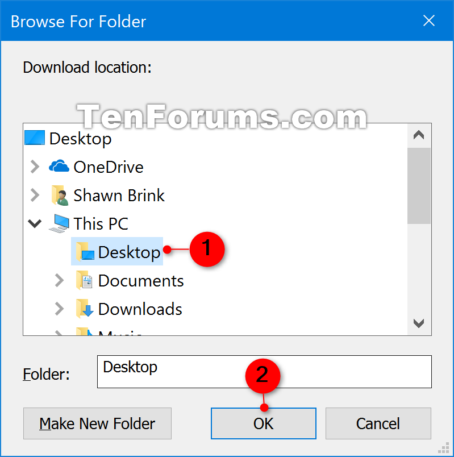Confirm selection with the OK button
The image size is (454, 457).
click(x=264, y=423)
